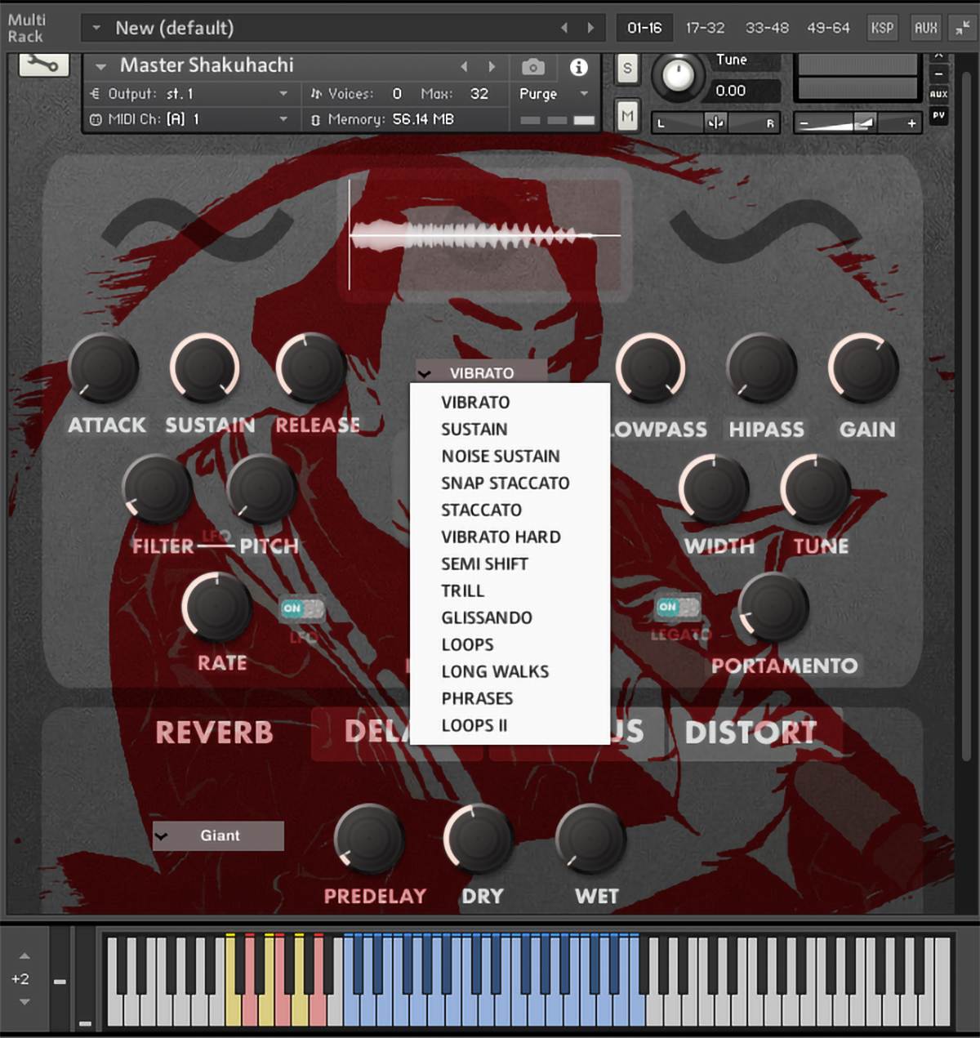
Task: Go to previous multi preset arrow
Action: click(564, 28)
